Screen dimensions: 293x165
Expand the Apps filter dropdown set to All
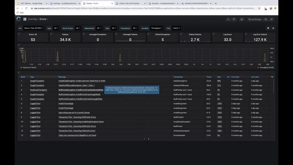tap(56, 28)
